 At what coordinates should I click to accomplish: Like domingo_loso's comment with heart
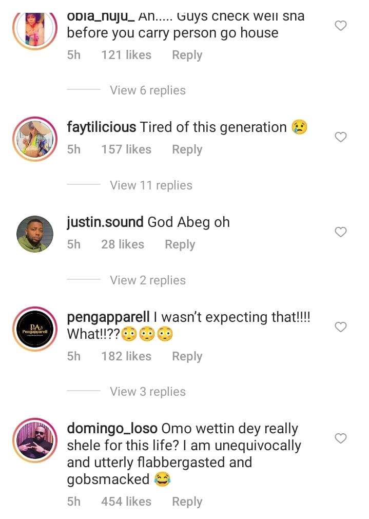click(341, 438)
